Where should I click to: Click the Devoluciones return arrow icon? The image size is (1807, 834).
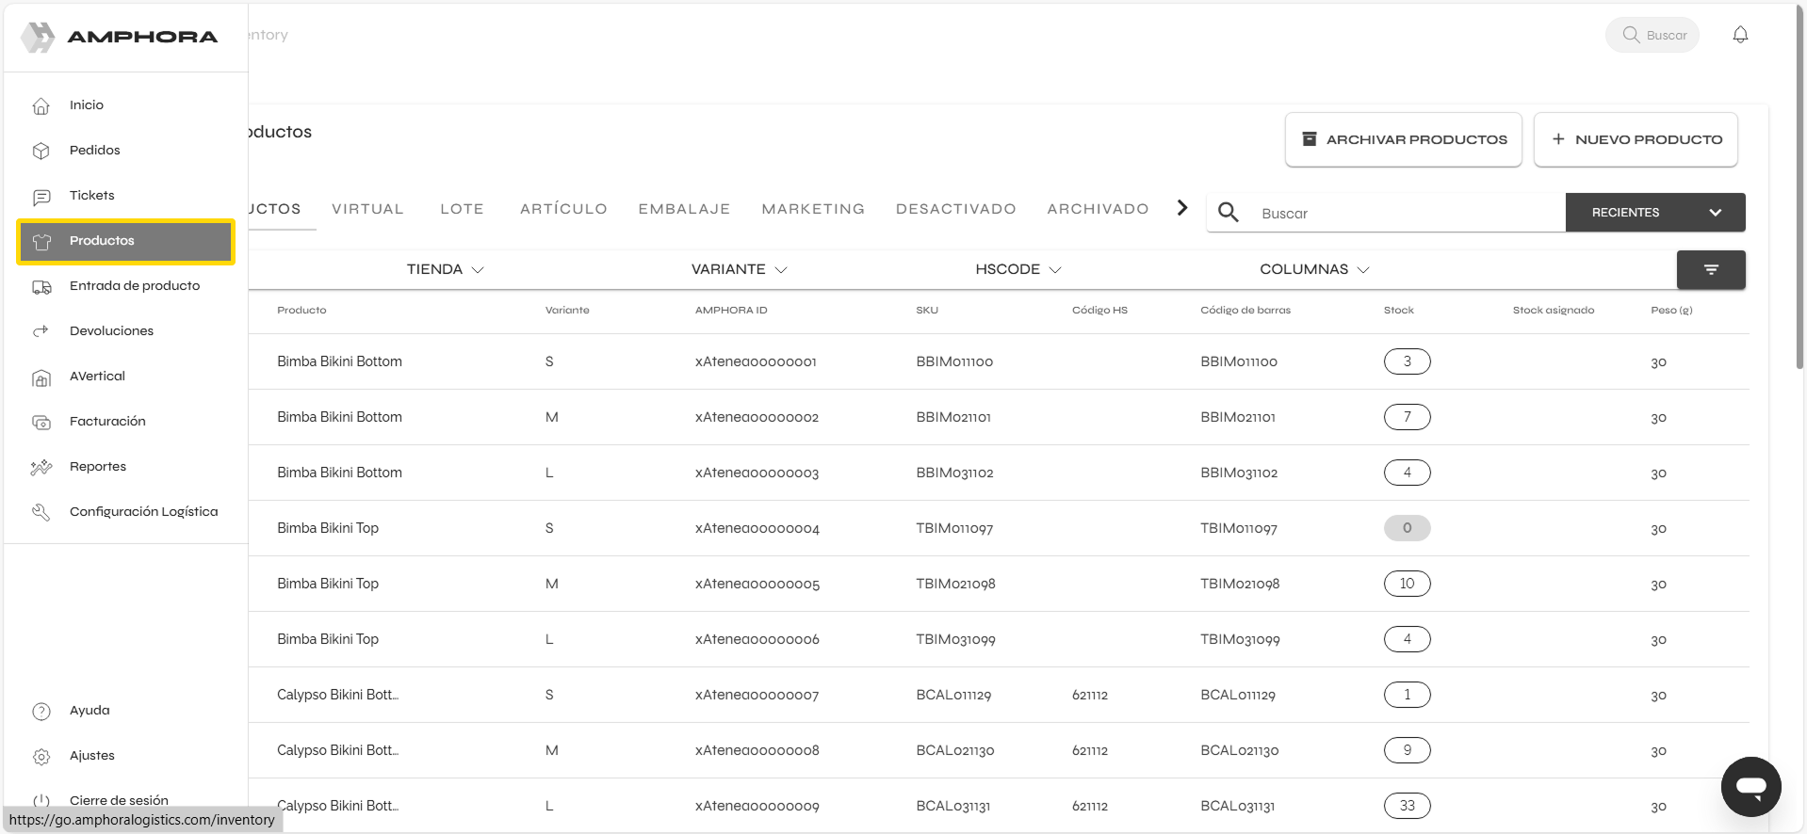point(41,331)
